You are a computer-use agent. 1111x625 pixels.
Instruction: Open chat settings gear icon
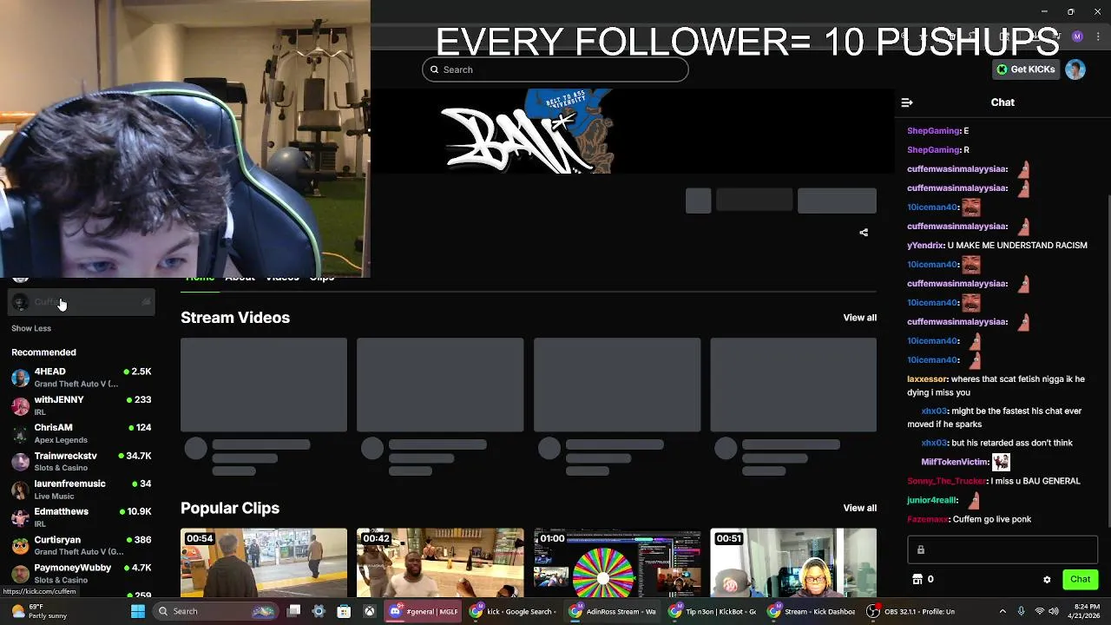(1047, 580)
